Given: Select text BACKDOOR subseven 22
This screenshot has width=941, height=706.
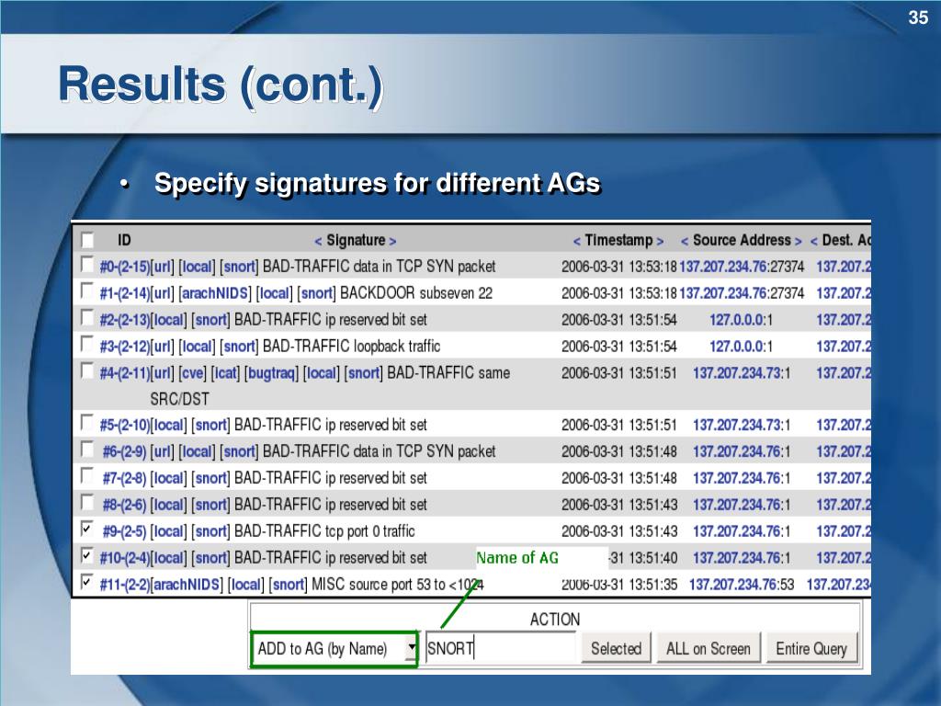Looking at the screenshot, I should coord(416,293).
